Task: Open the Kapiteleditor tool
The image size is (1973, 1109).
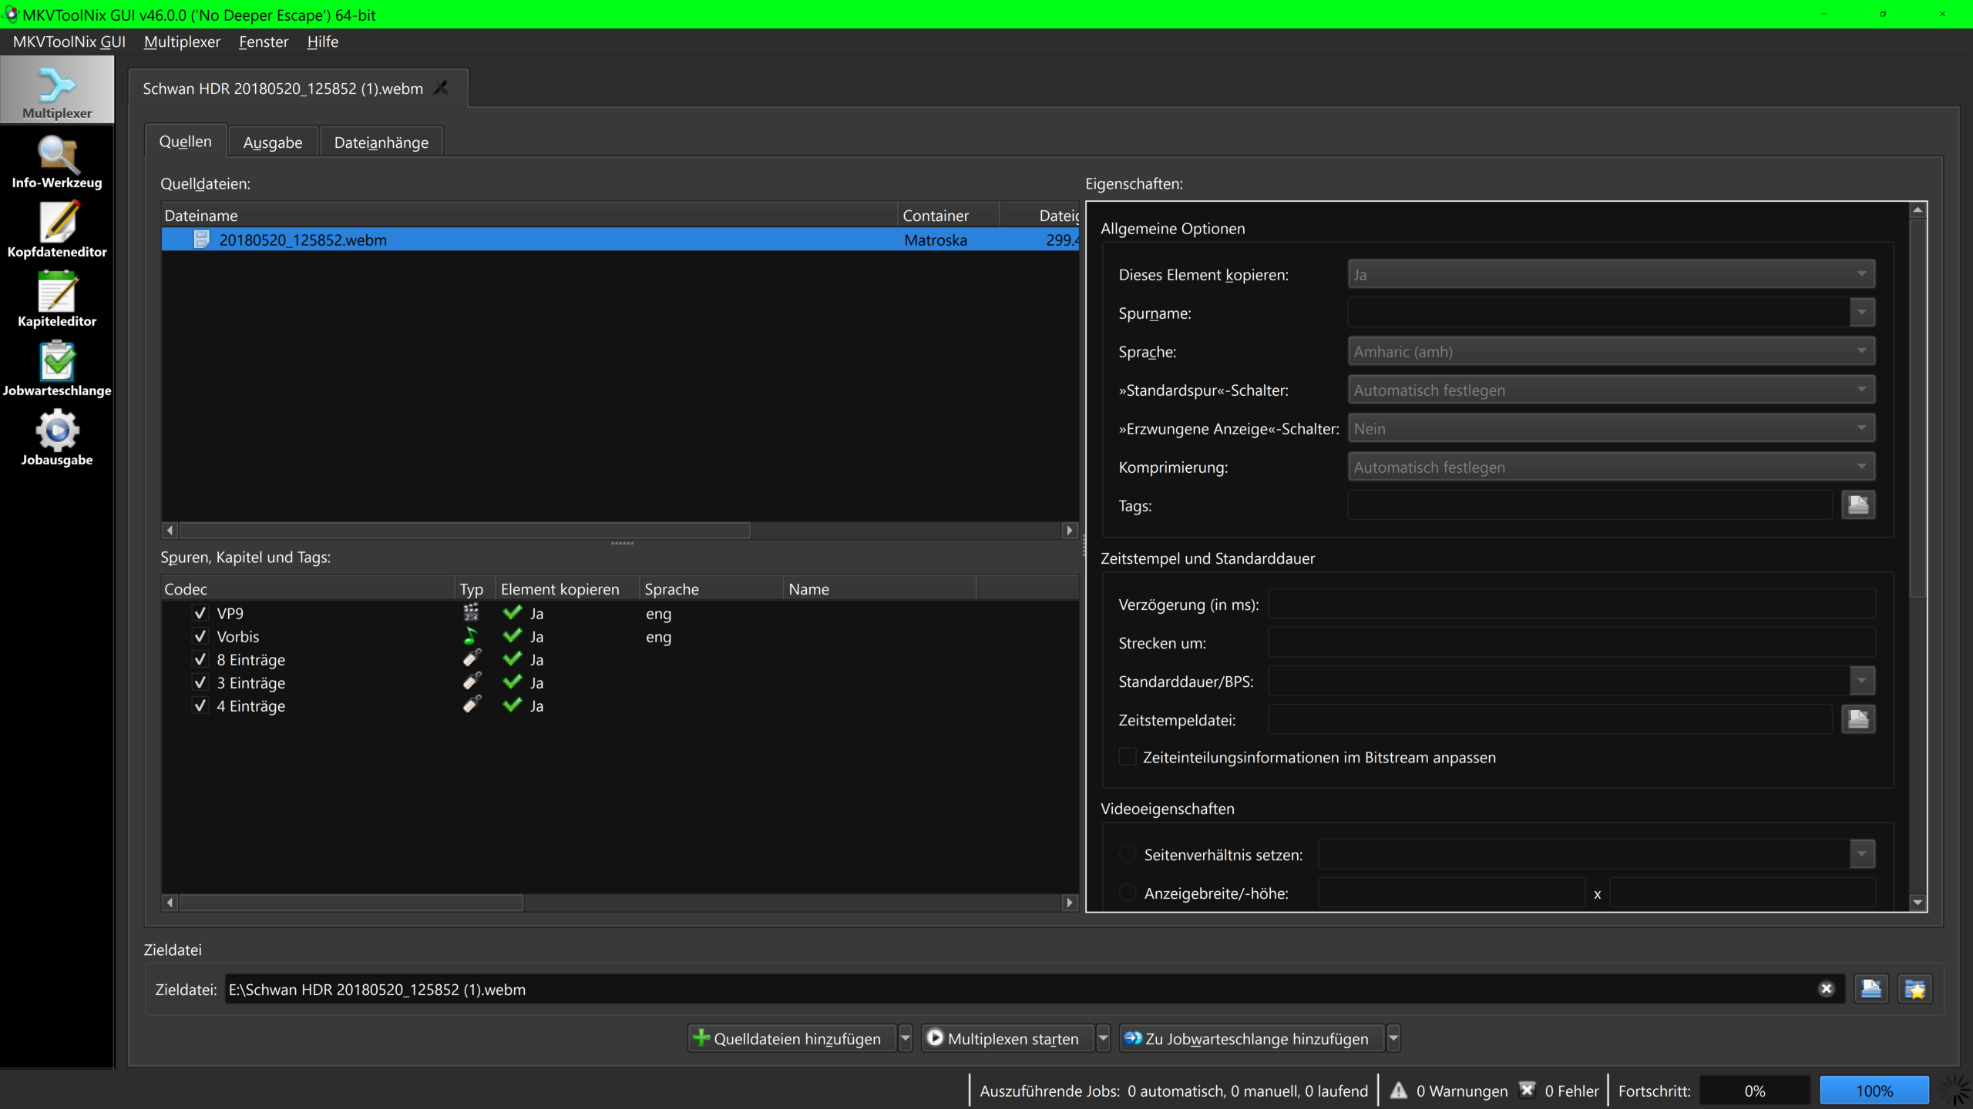Action: (x=57, y=300)
